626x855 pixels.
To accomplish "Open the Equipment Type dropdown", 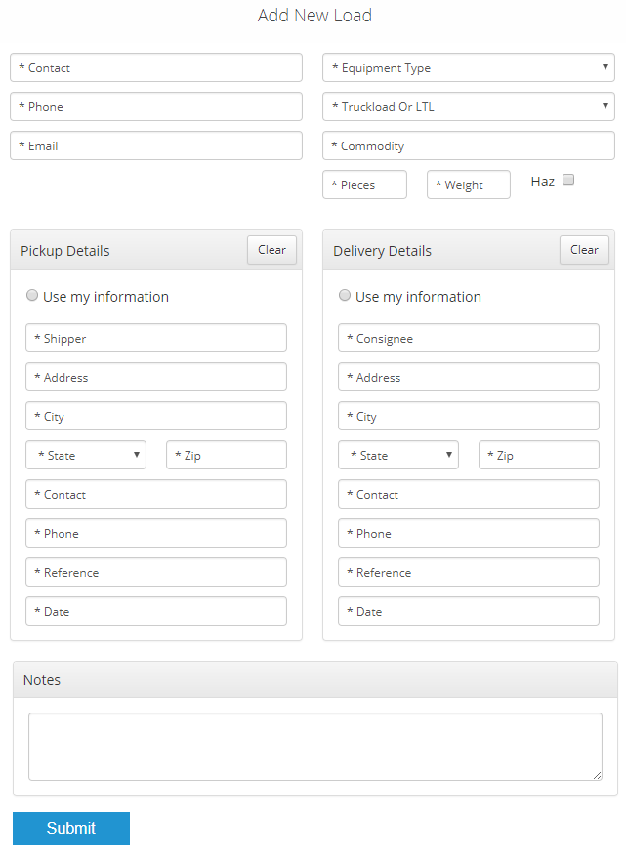I will pos(468,67).
